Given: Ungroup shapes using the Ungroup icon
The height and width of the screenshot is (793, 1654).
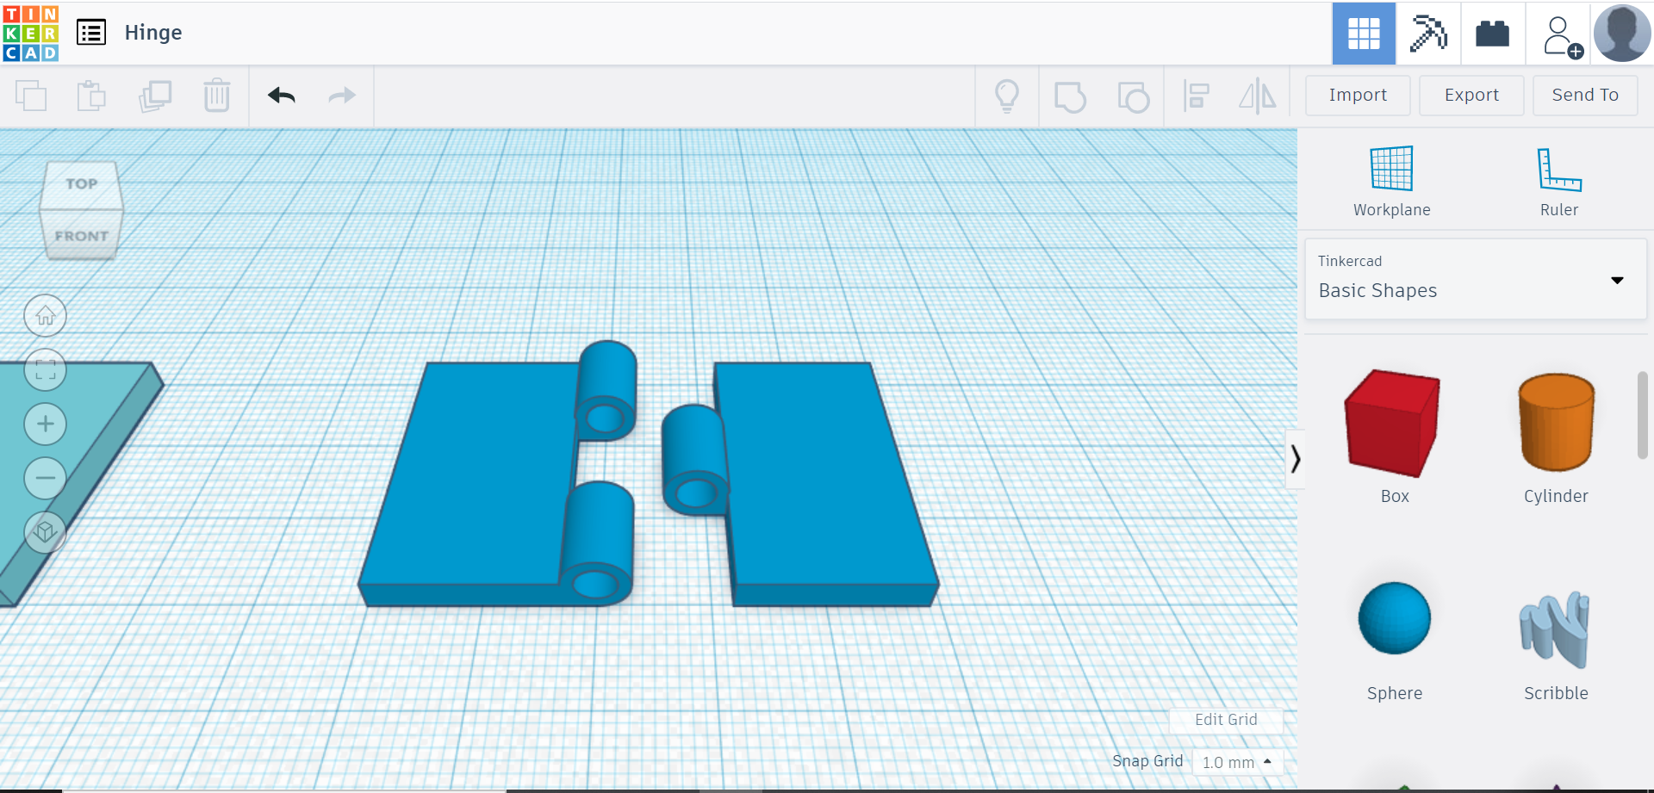Looking at the screenshot, I should [x=1134, y=96].
